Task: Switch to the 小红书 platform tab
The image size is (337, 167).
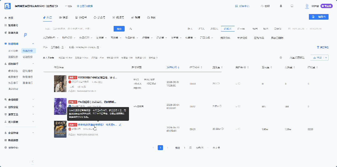Action: pos(81,17)
